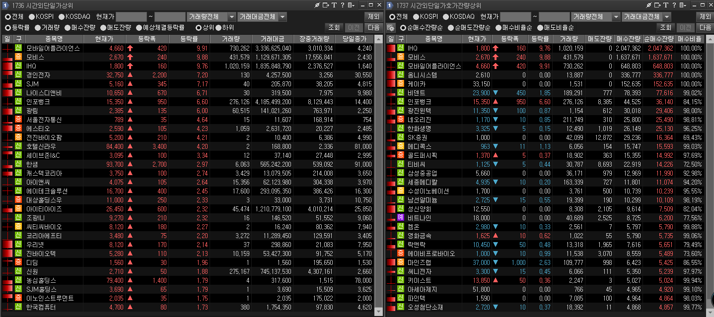The image size is (714, 317).
Task: Sort by 매도잔량 column header in window 1737
Action: pos(600,39)
